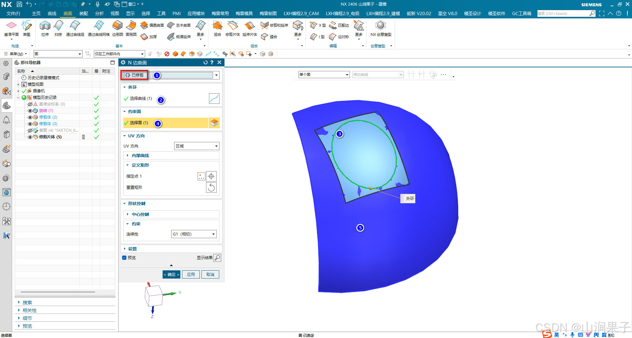Viewport: 632px width, 338px height.
Task: Select the 修剪片体 trim sheet tool
Action: pyautogui.click(x=232, y=29)
